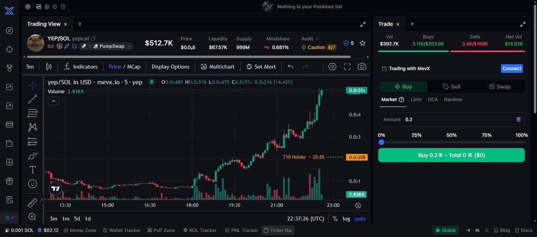537x237 pixels.
Task: Select the Swap tab
Action: click(x=500, y=87)
